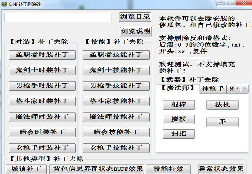Click the 【时装】补丁去除 group label
This screenshot has width=252, height=174.
coord(39,42)
